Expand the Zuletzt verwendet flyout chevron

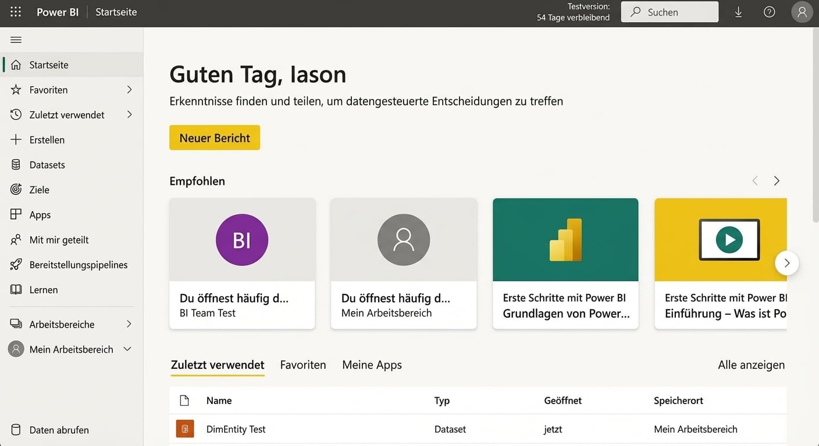[129, 114]
